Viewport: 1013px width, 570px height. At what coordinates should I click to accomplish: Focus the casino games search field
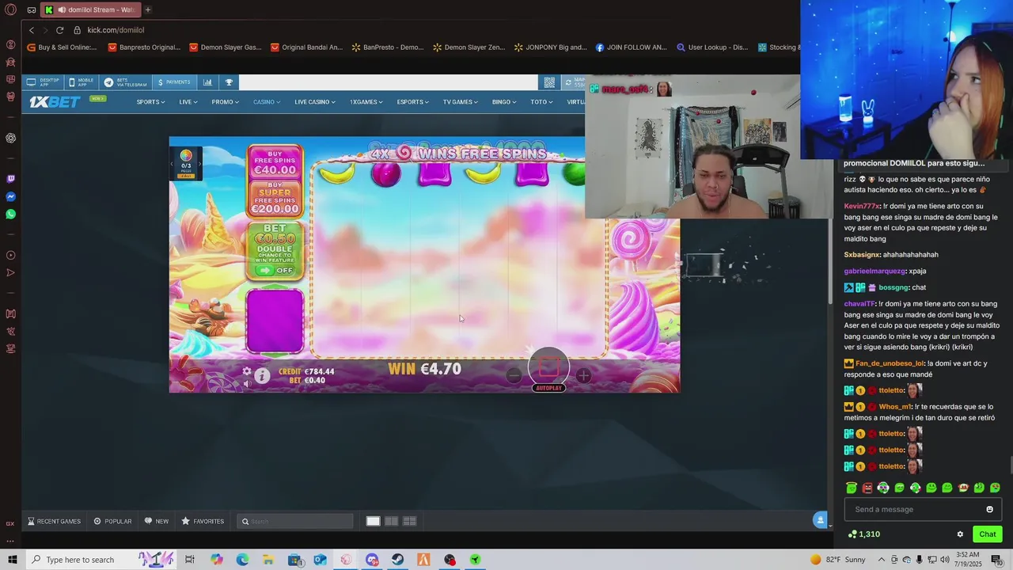(x=295, y=521)
